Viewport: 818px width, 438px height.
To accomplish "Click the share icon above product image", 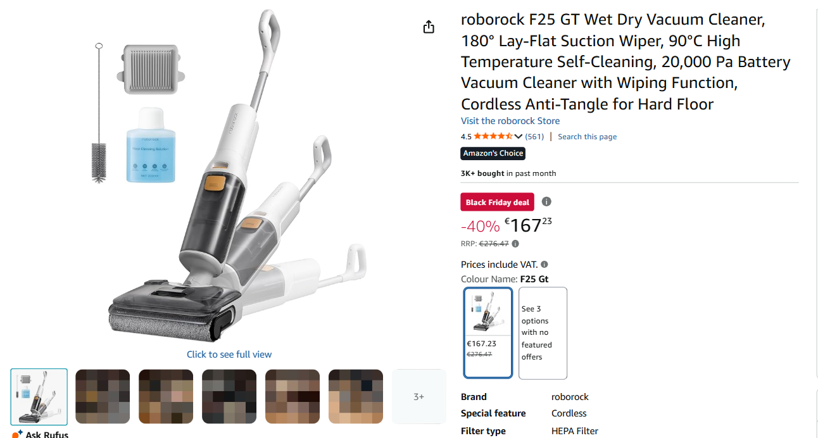I will click(x=429, y=27).
